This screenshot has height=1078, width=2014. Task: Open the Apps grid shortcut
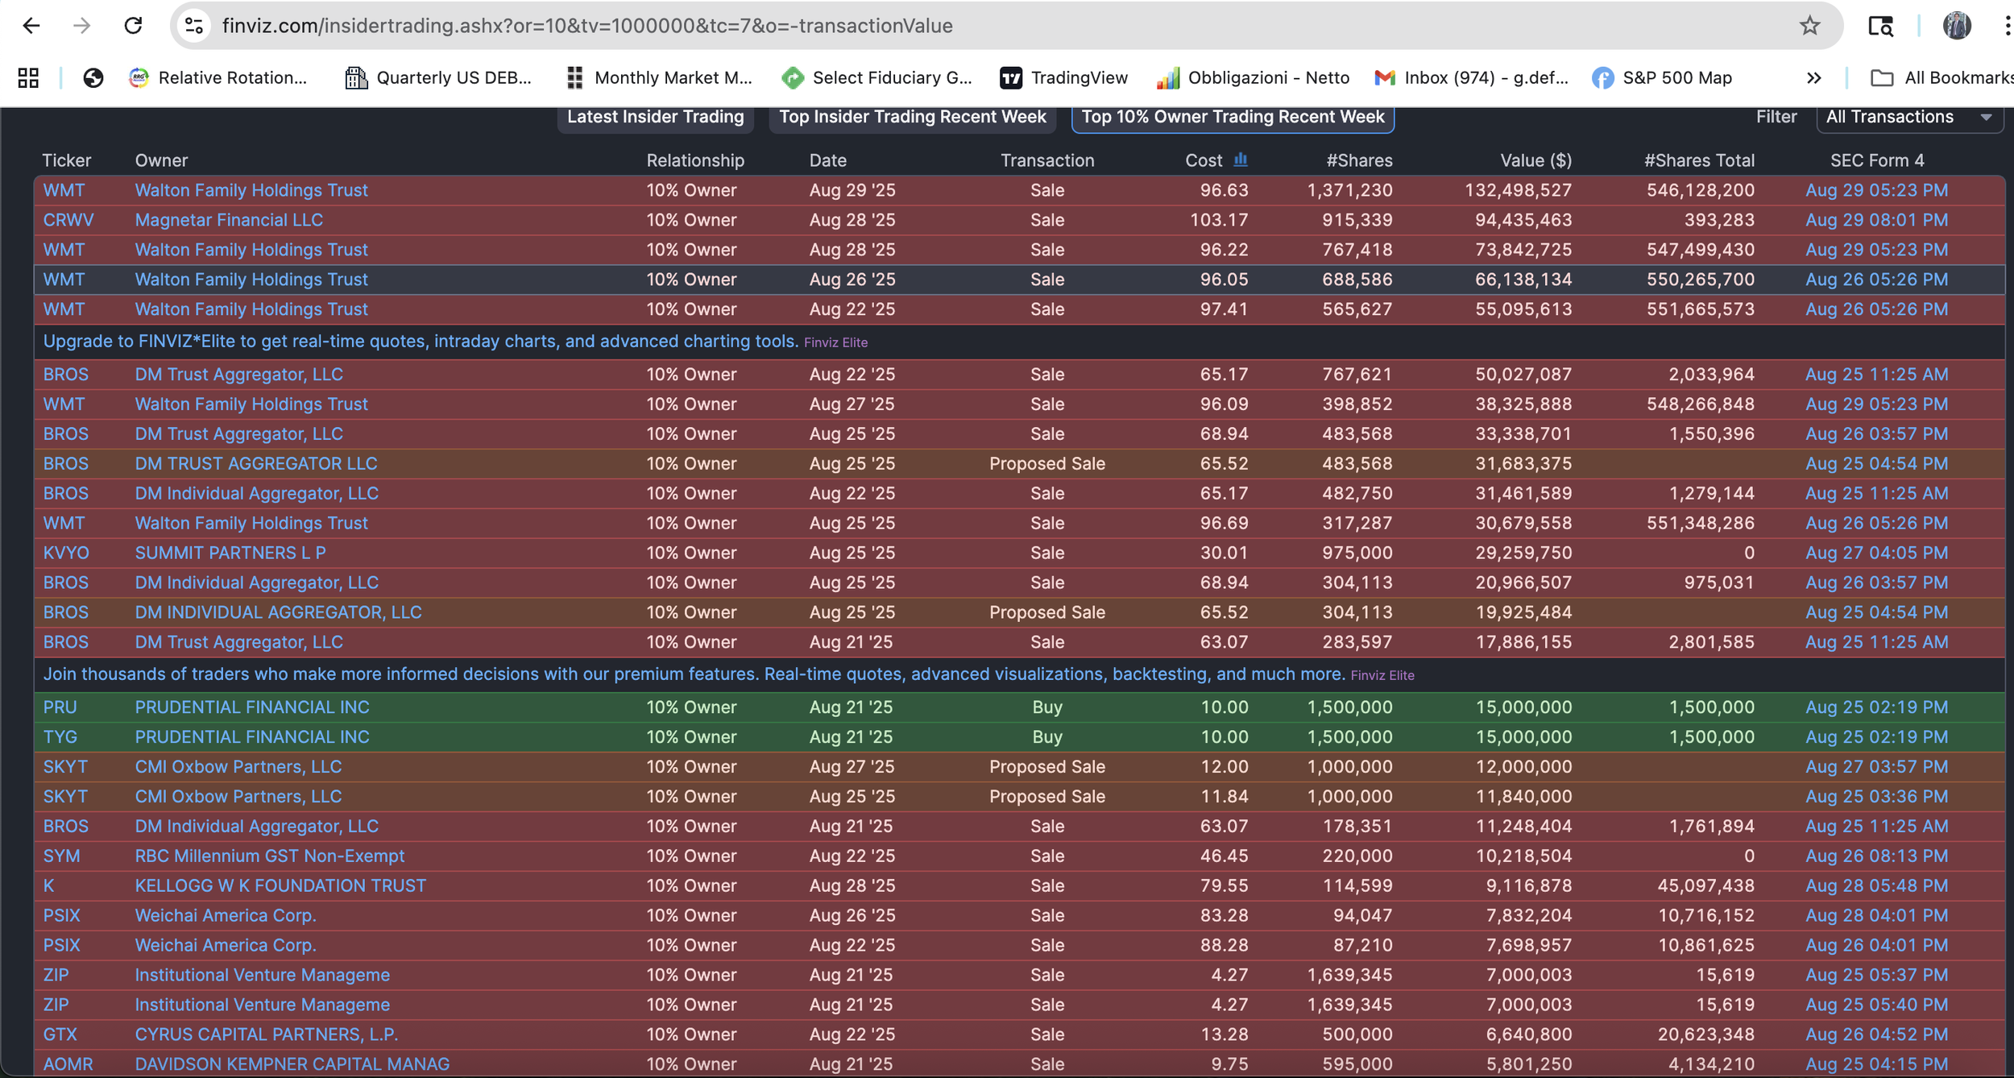point(28,77)
